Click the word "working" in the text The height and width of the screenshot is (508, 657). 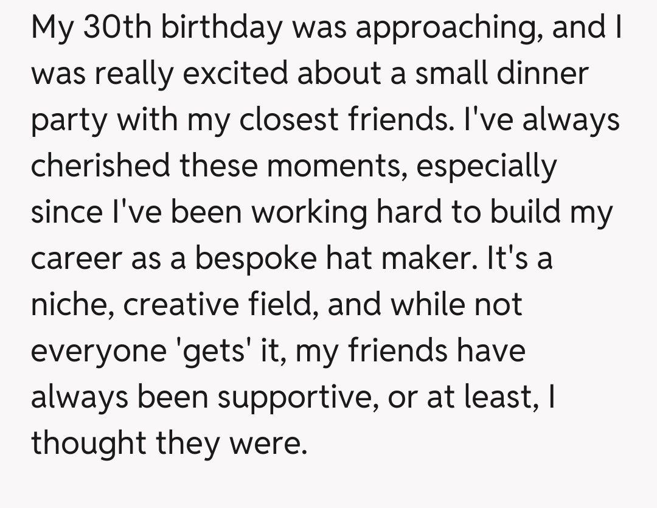[310, 213]
